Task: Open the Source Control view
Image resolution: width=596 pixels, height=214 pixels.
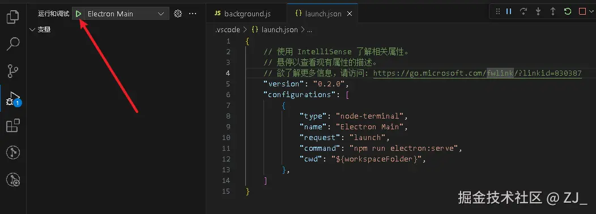Action: 13,71
